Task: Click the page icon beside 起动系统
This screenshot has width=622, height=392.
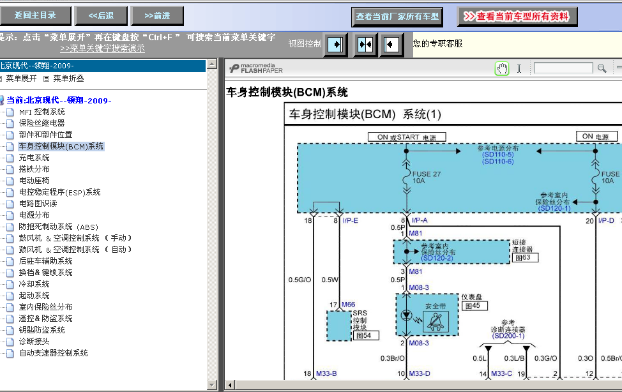Action: pos(10,296)
